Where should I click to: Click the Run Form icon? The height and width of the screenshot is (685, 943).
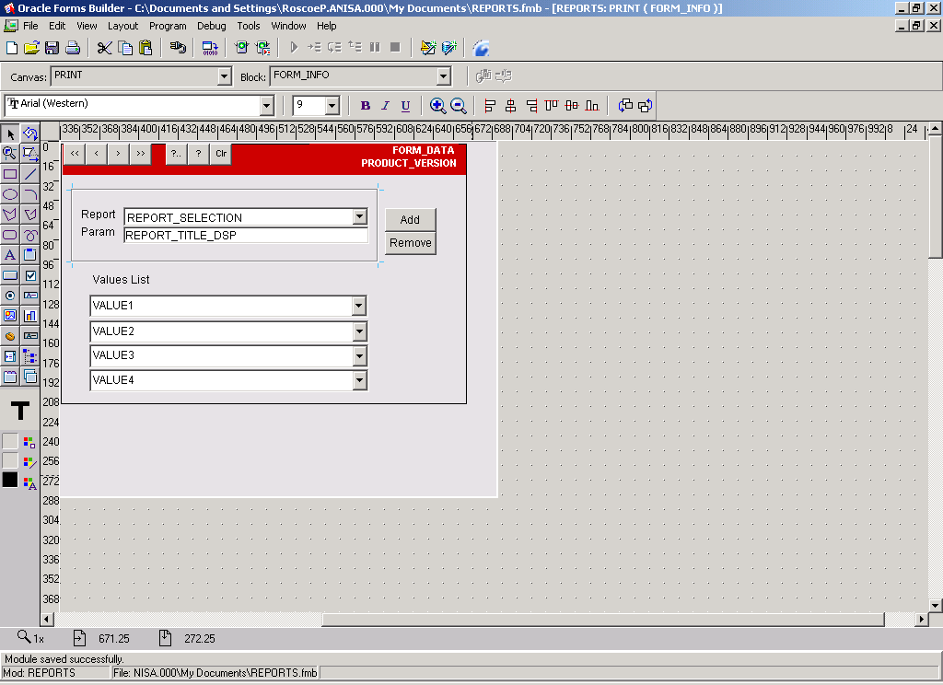[x=242, y=48]
